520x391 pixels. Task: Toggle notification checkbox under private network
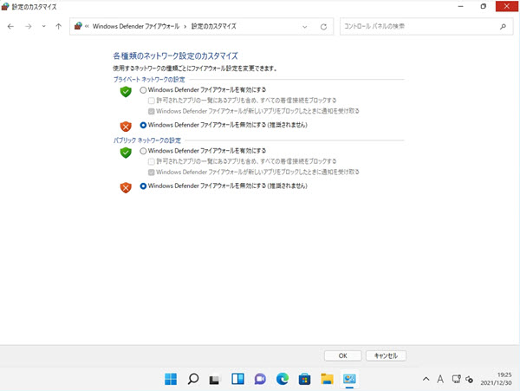click(152, 111)
